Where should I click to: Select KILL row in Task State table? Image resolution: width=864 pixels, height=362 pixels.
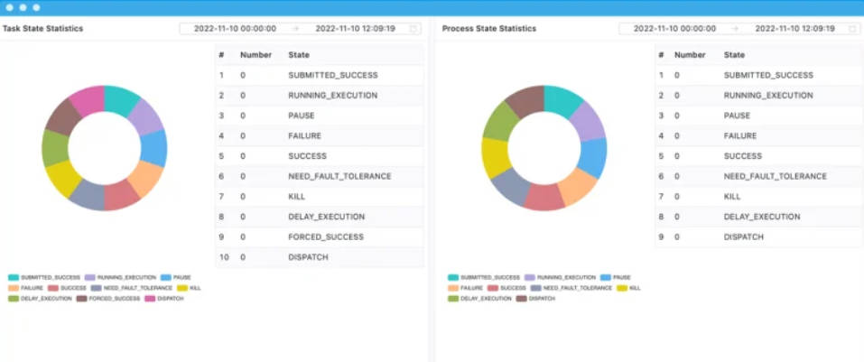click(x=320, y=196)
